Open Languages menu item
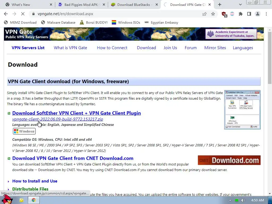The width and height of the screenshot is (272, 204). (243, 48)
